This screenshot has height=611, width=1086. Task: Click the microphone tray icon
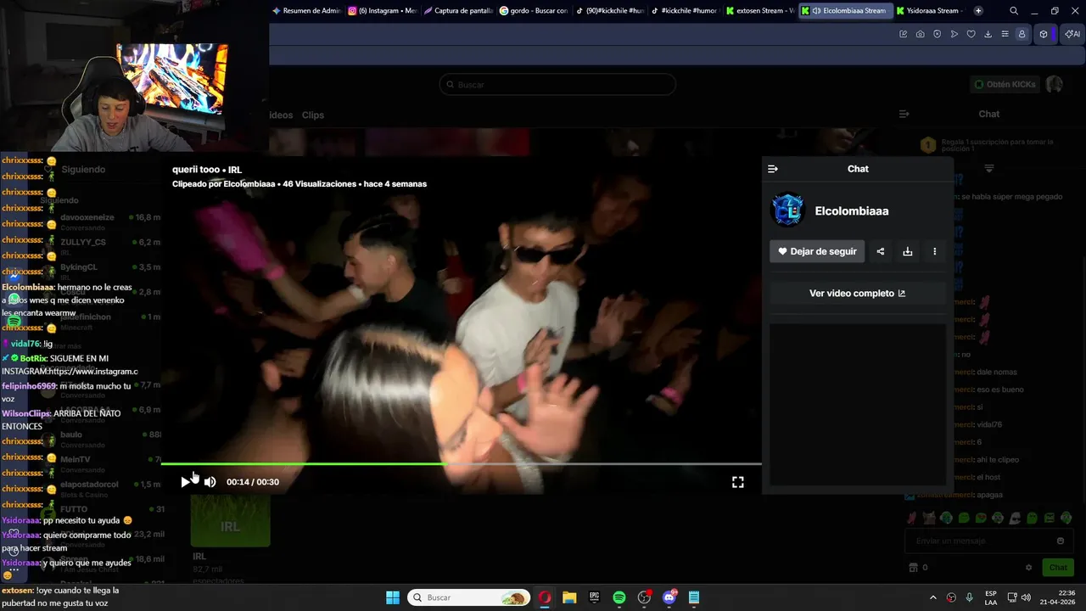coord(970,597)
